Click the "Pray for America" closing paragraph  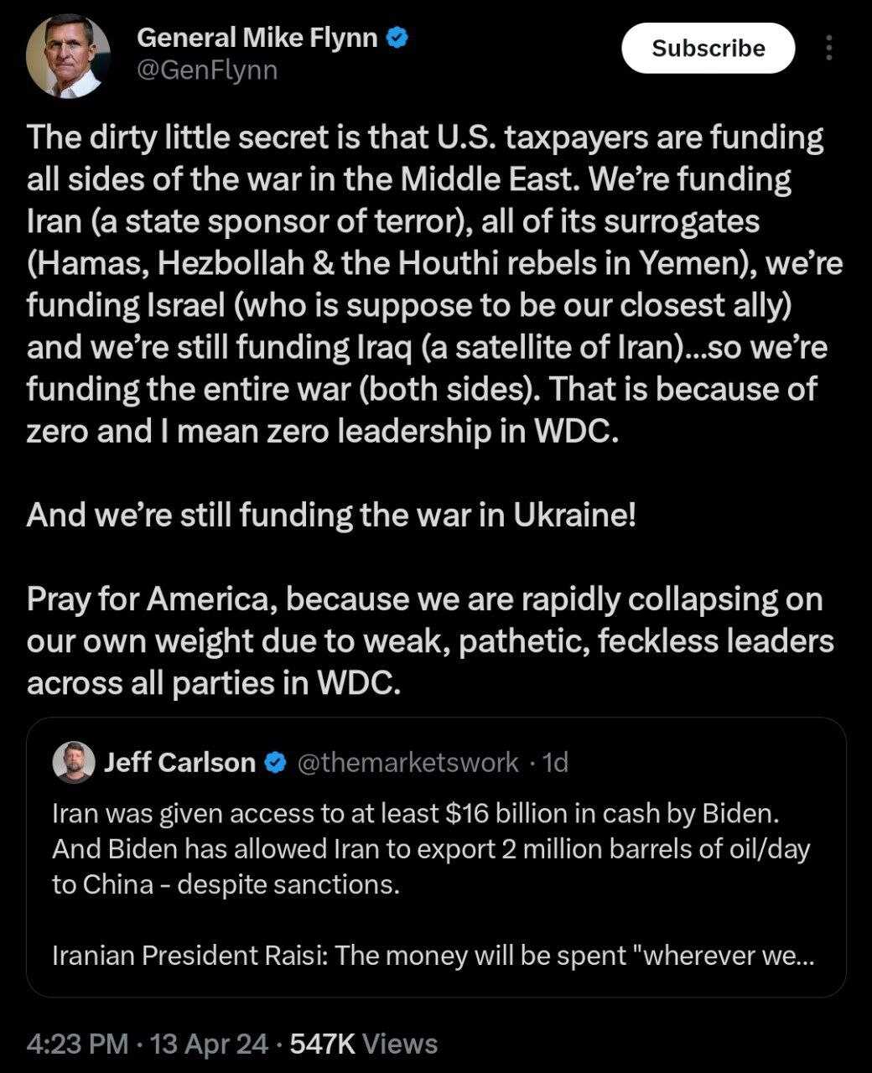tap(430, 641)
